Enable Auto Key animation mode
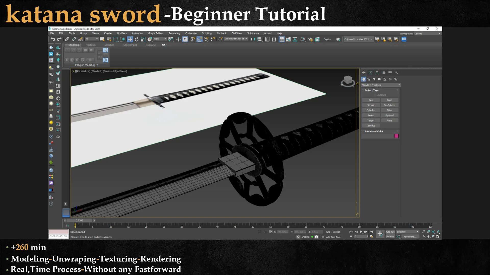The width and height of the screenshot is (490, 275). coord(390,232)
